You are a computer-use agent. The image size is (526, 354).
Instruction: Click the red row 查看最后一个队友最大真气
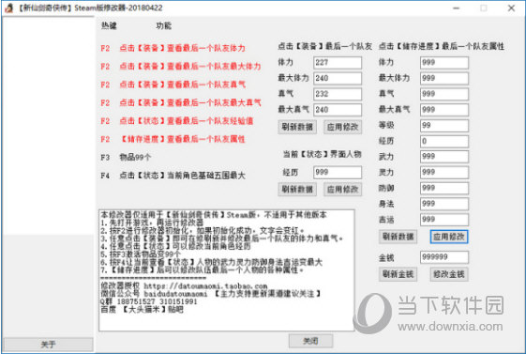[180, 102]
